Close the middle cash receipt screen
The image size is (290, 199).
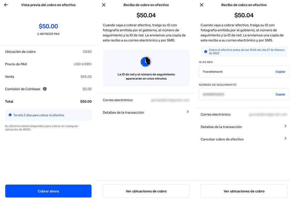104,5
